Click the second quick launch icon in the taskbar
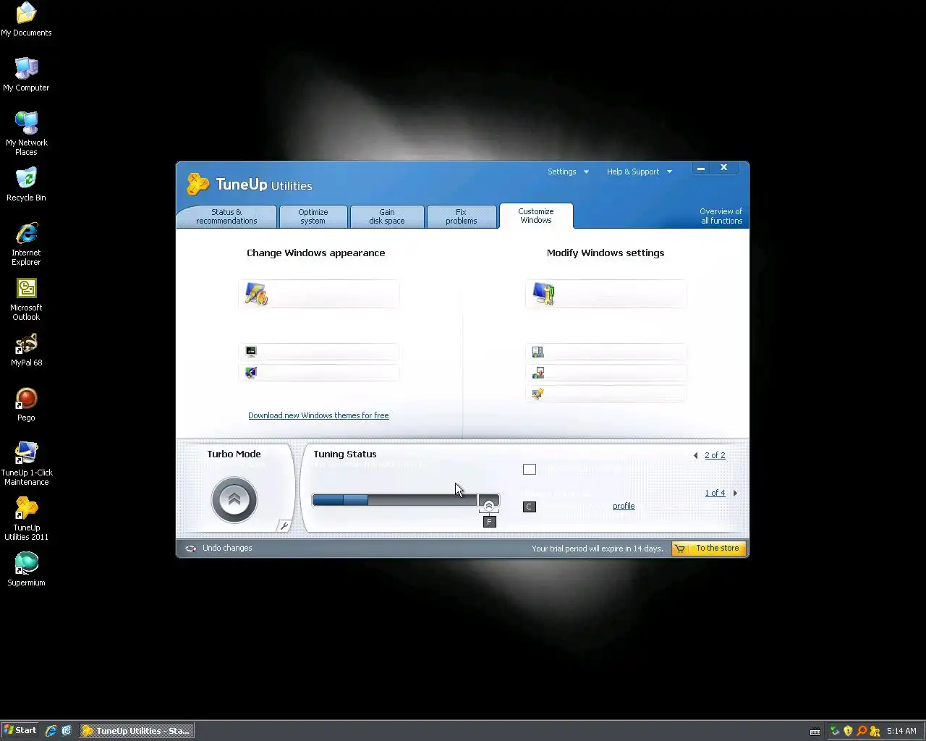Screen dimensions: 926x741 point(67,731)
